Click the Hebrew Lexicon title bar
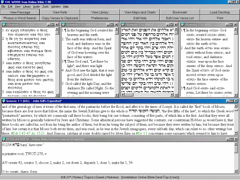The image size is (240, 180). [120, 139]
